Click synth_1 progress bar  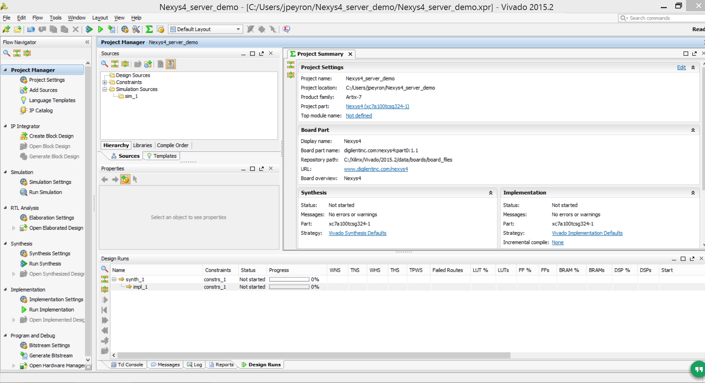pyautogui.click(x=289, y=279)
